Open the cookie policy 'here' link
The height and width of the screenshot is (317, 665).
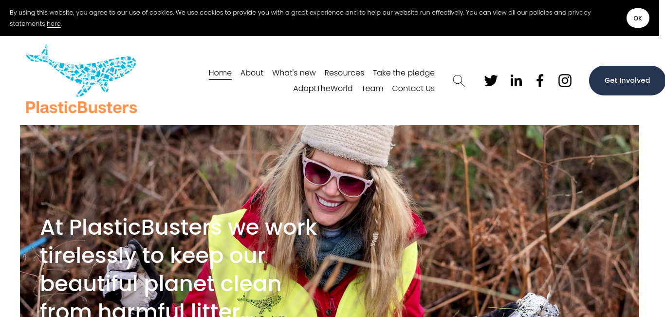(x=54, y=24)
